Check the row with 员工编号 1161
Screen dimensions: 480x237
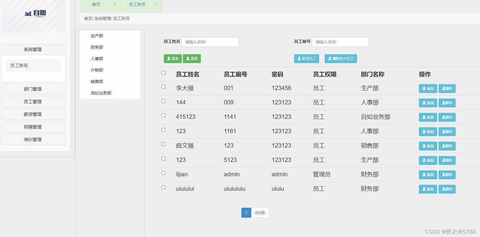click(164, 130)
